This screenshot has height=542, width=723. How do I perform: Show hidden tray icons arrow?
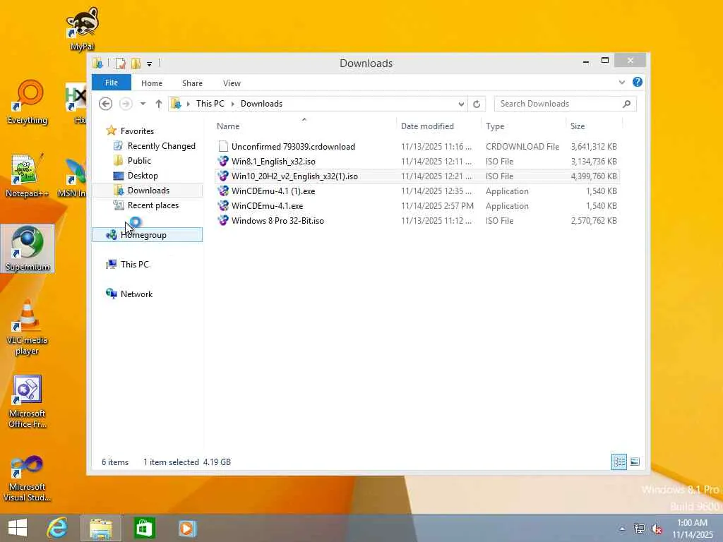point(622,528)
